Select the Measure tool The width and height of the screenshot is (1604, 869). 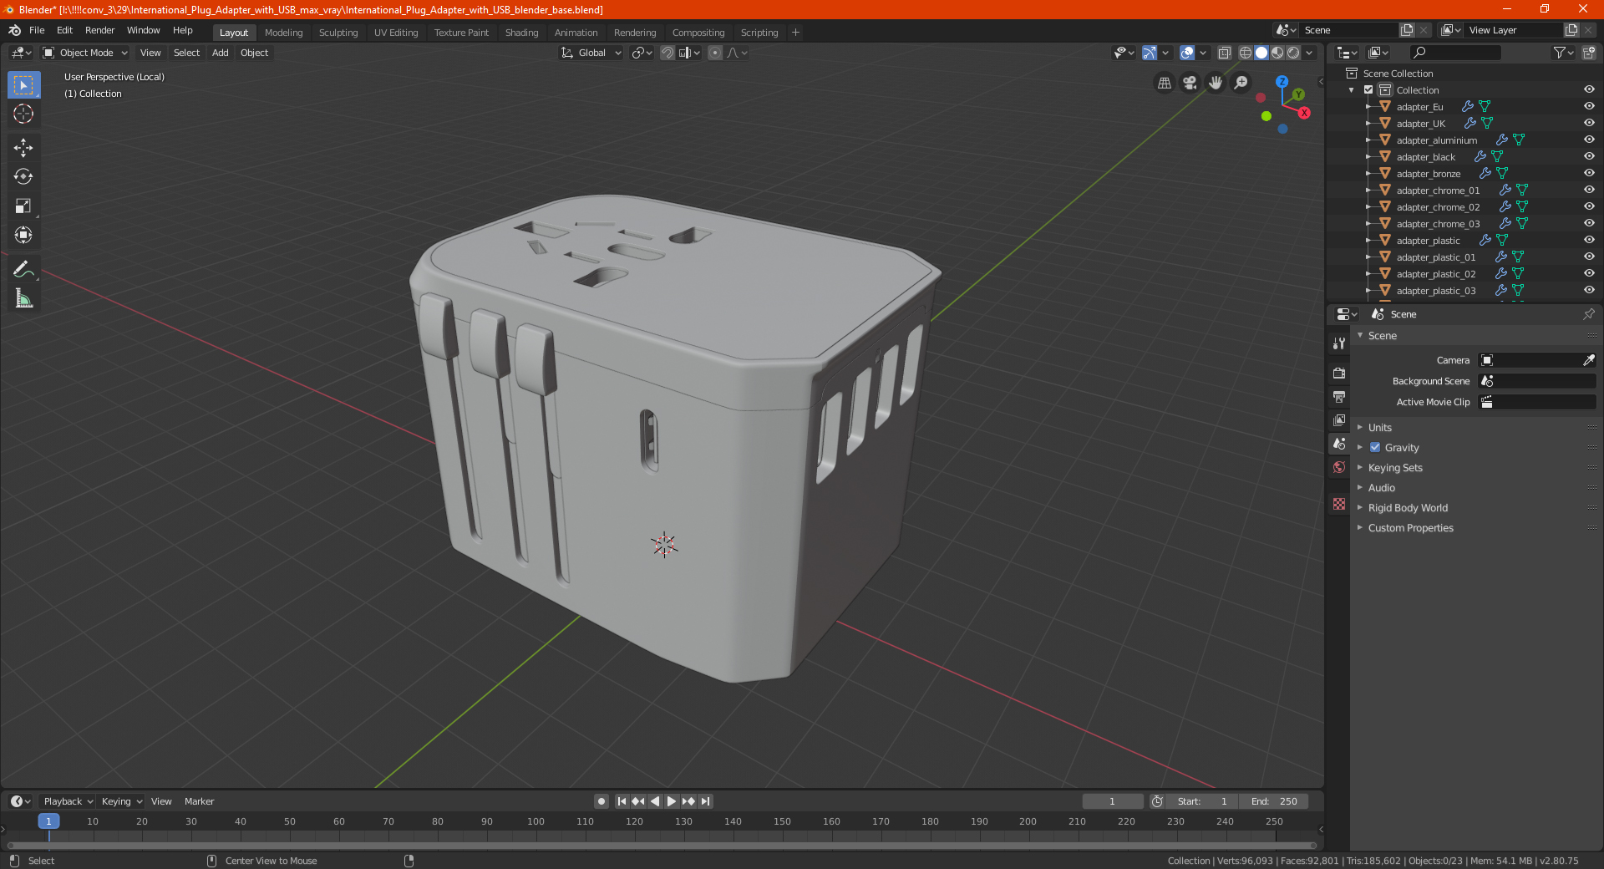(23, 298)
